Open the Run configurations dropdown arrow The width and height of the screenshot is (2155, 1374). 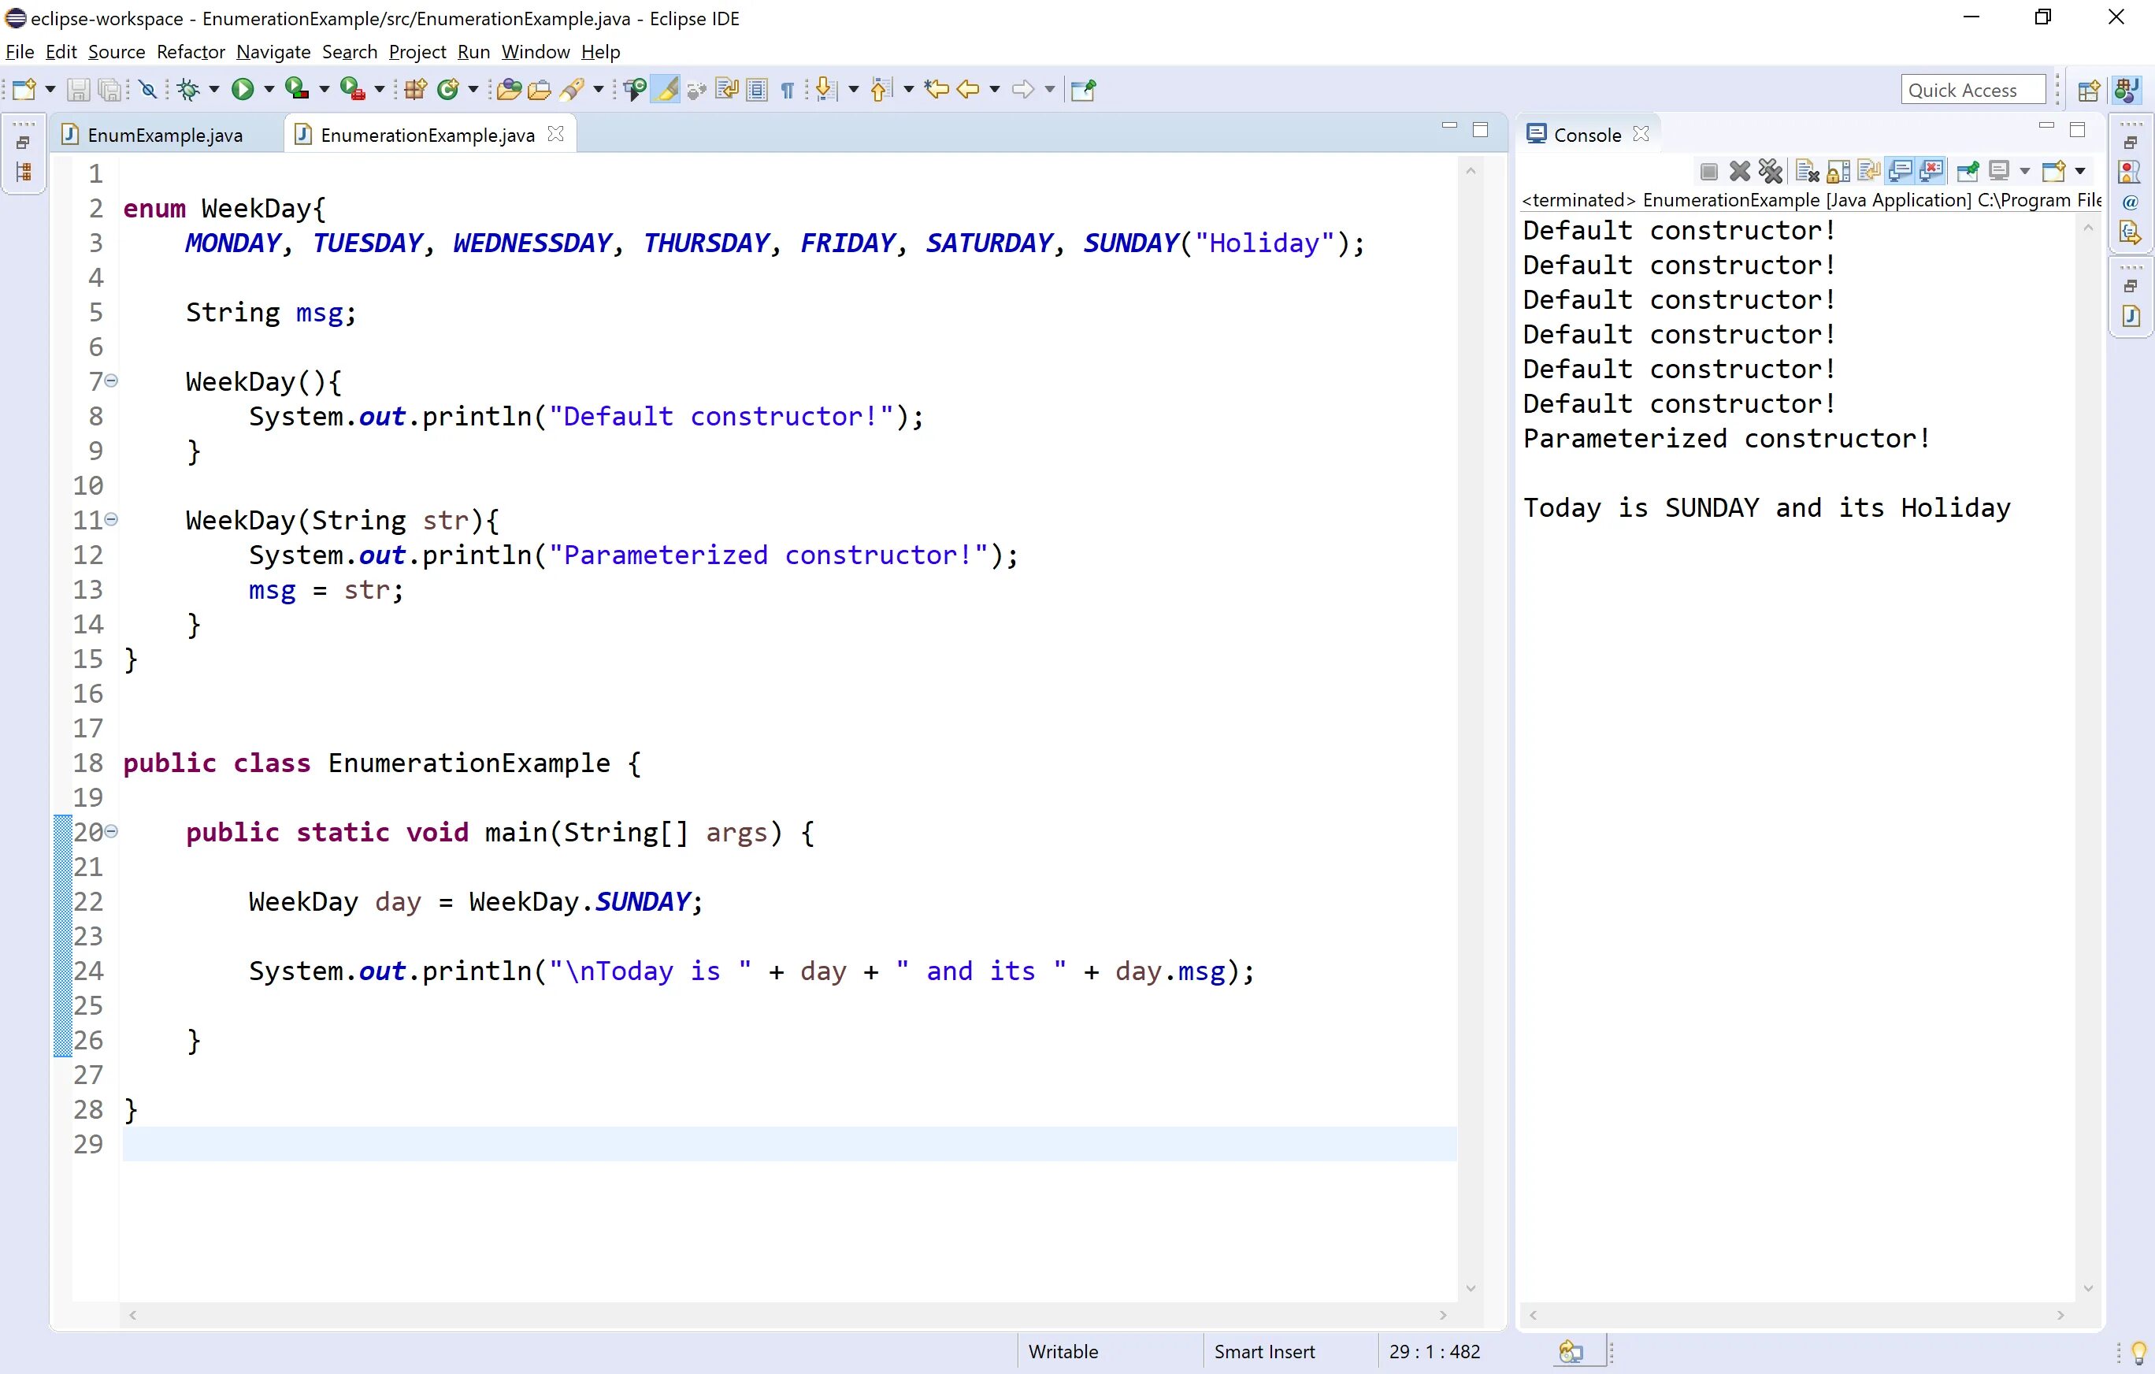(269, 90)
